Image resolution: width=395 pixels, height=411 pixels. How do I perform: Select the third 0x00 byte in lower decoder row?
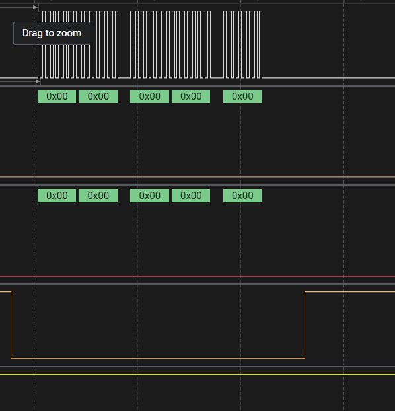(149, 196)
